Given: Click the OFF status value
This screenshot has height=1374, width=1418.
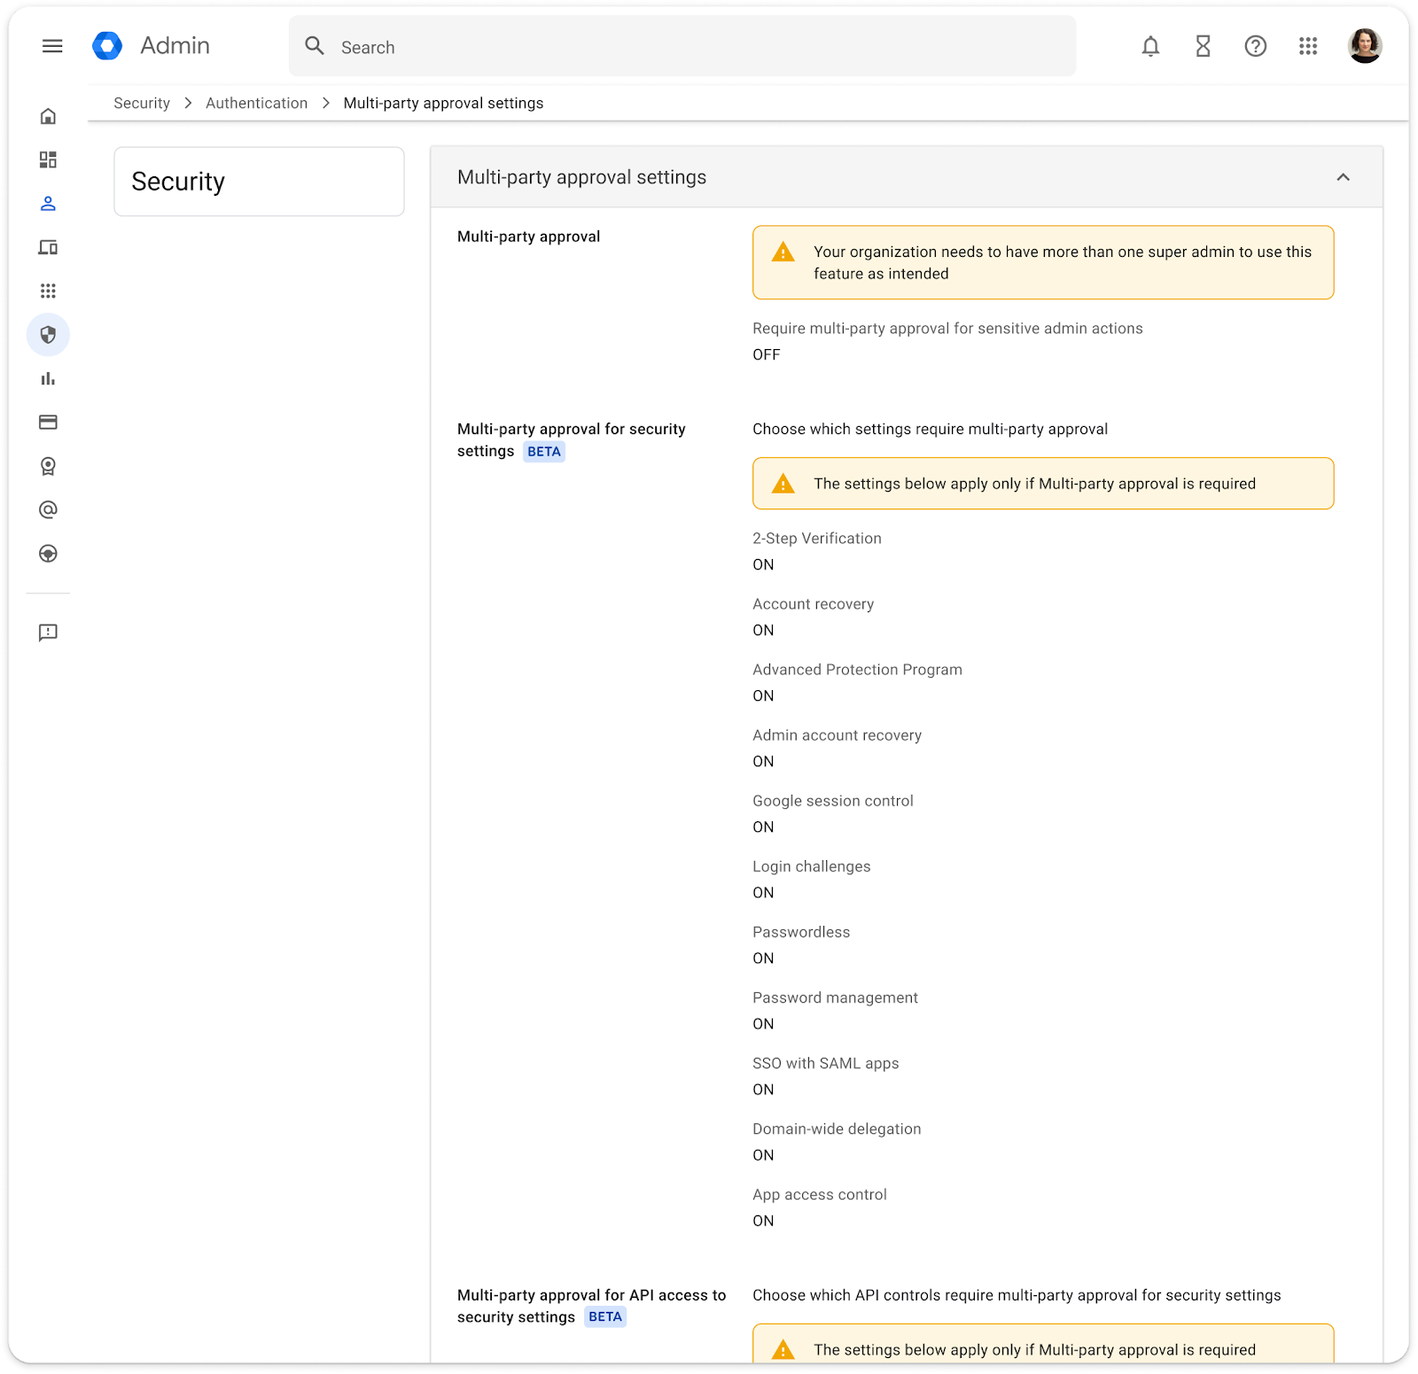Looking at the screenshot, I should [x=767, y=354].
